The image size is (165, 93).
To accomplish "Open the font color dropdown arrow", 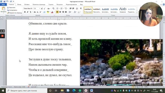I will pyautogui.click(x=54, y=12).
